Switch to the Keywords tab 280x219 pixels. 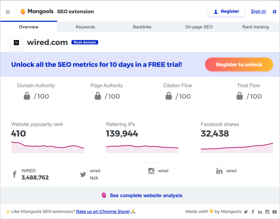tap(85, 27)
